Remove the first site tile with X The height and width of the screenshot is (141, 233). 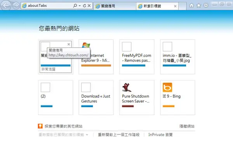[x=69, y=44]
